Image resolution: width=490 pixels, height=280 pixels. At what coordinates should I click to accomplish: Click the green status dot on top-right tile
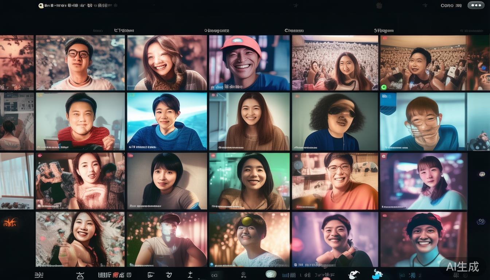point(383,87)
